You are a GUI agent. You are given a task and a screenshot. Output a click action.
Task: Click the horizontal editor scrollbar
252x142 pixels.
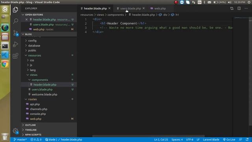(x=148, y=136)
